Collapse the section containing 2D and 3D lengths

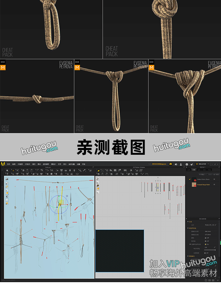point(188,228)
